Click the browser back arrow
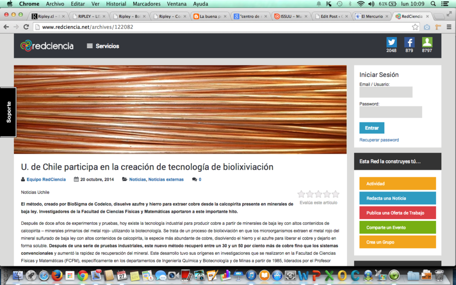The height and width of the screenshot is (285, 456). [x=6, y=27]
